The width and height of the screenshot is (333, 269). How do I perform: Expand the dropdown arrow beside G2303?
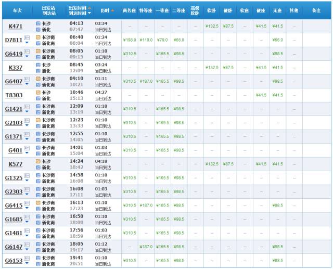pyautogui.click(x=27, y=195)
